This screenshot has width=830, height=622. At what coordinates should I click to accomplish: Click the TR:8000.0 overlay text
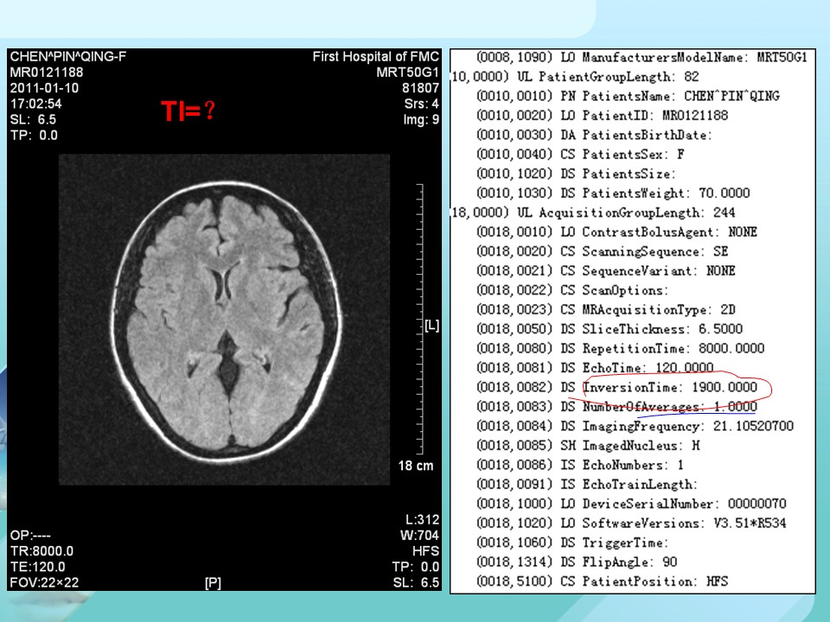pos(41,550)
